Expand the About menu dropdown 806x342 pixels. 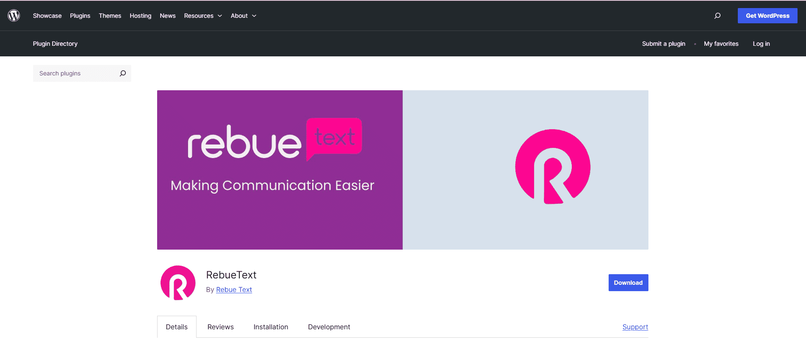[244, 16]
